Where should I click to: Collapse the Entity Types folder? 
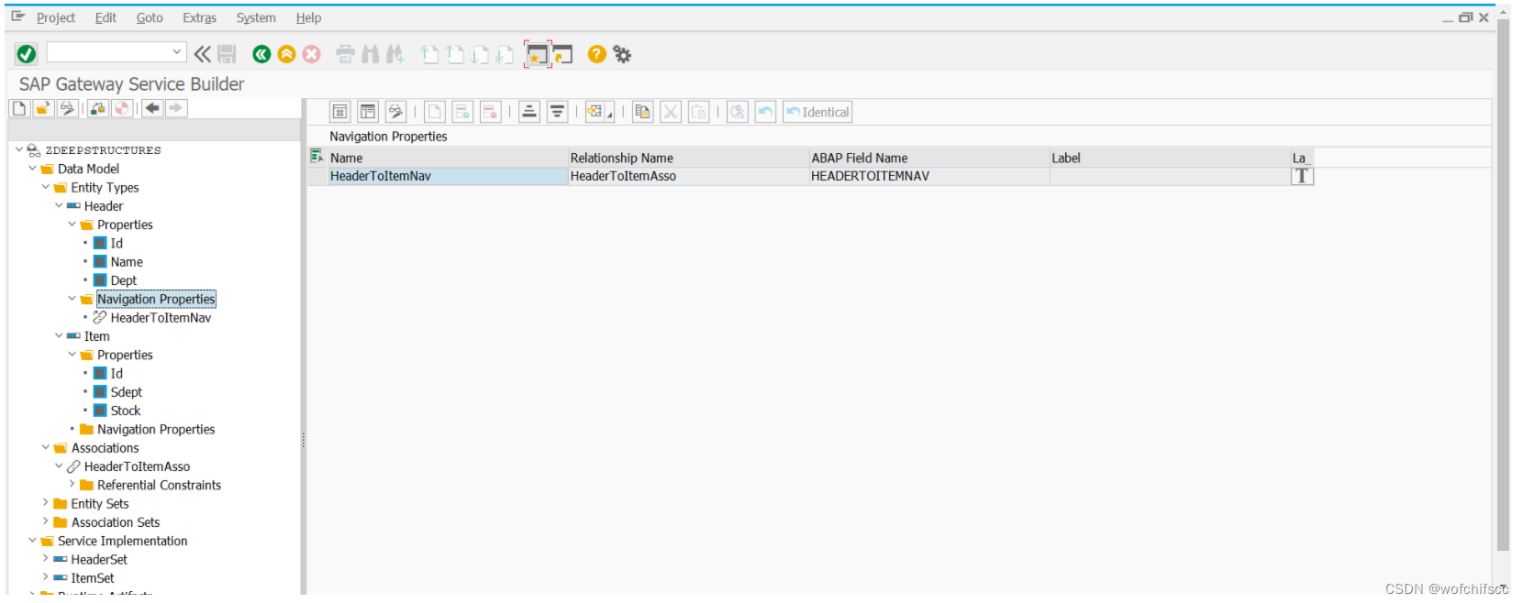[x=46, y=187]
